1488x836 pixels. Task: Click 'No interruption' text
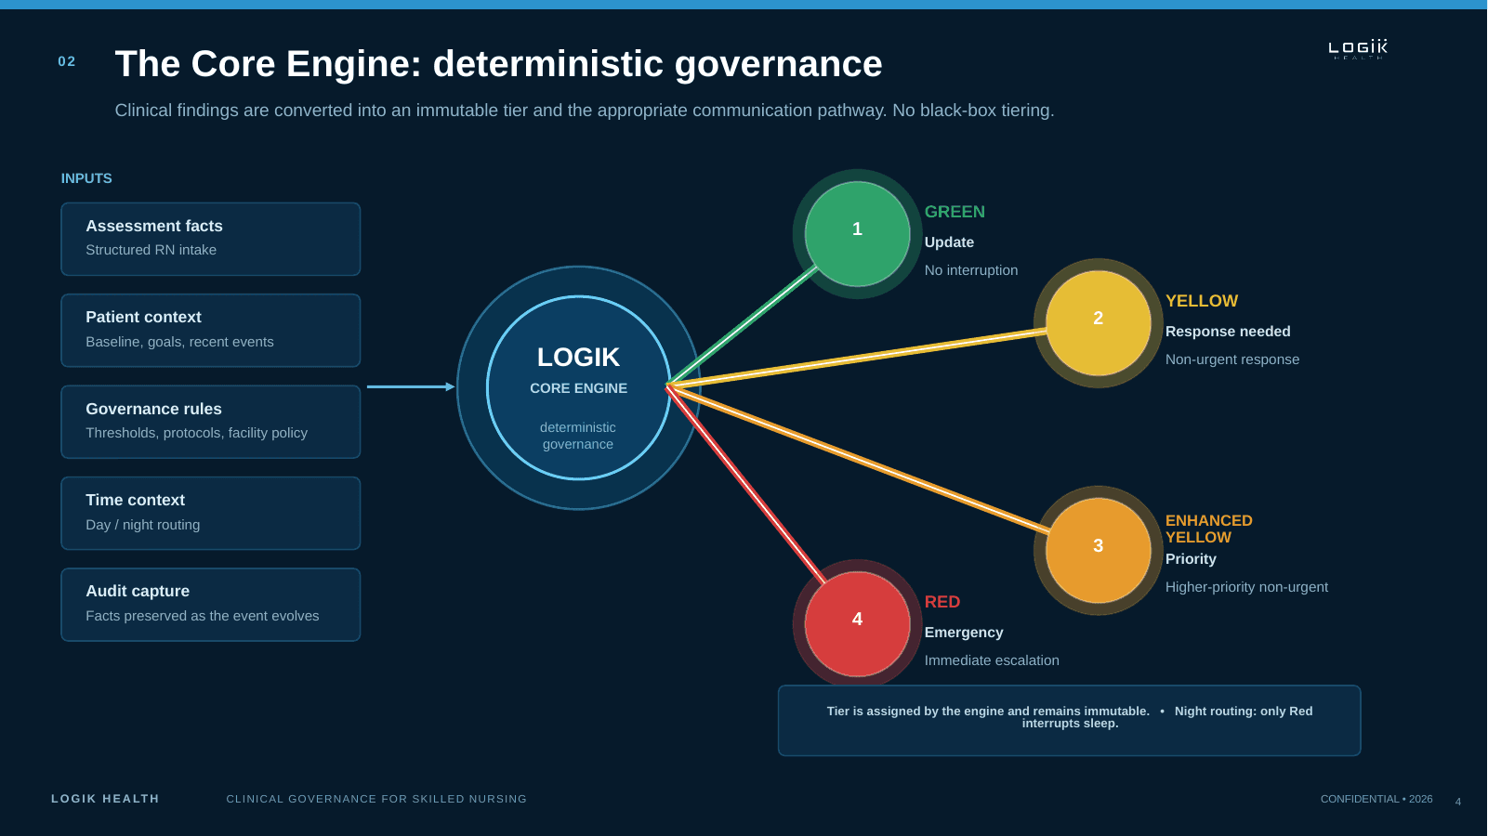pyautogui.click(x=971, y=270)
